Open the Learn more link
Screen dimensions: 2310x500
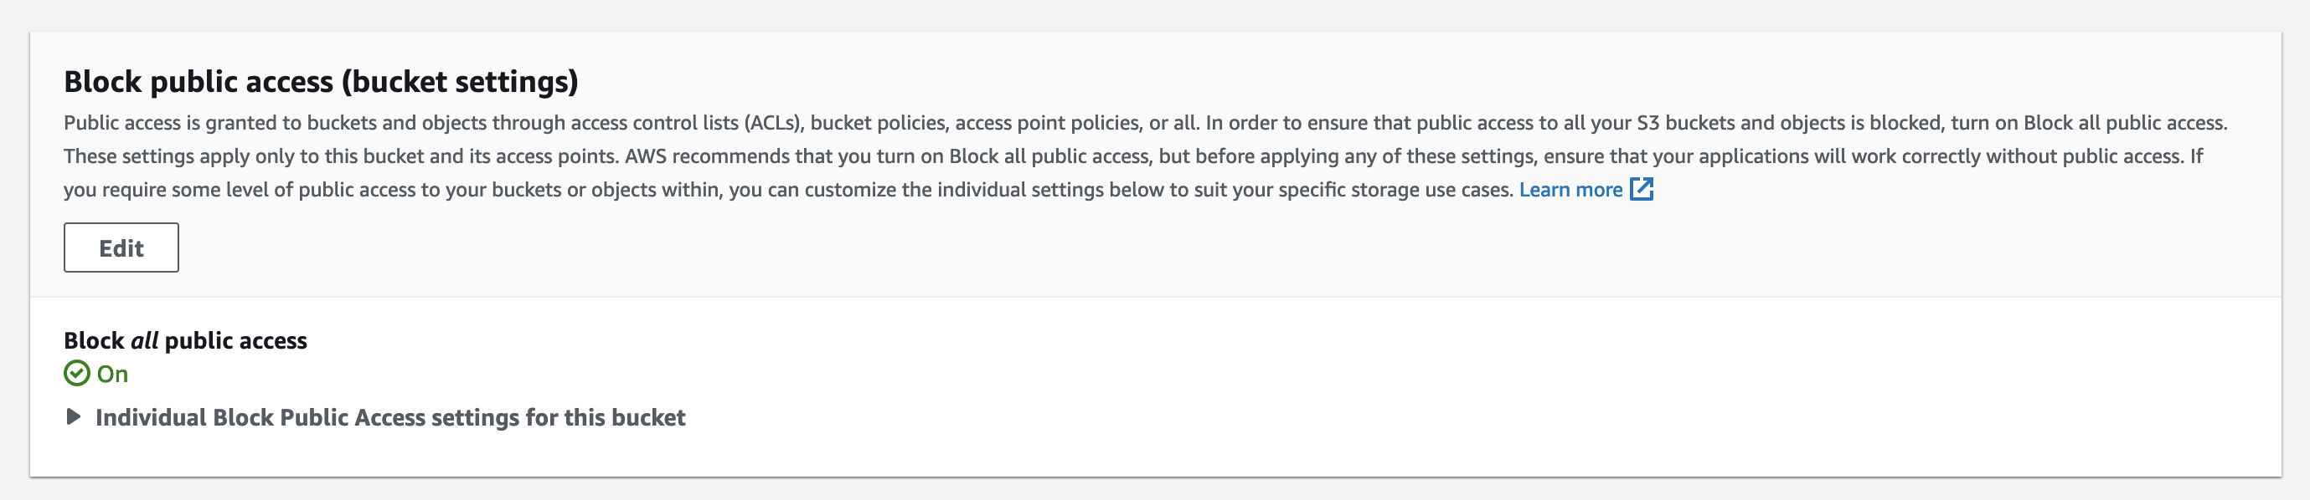[x=1570, y=190]
